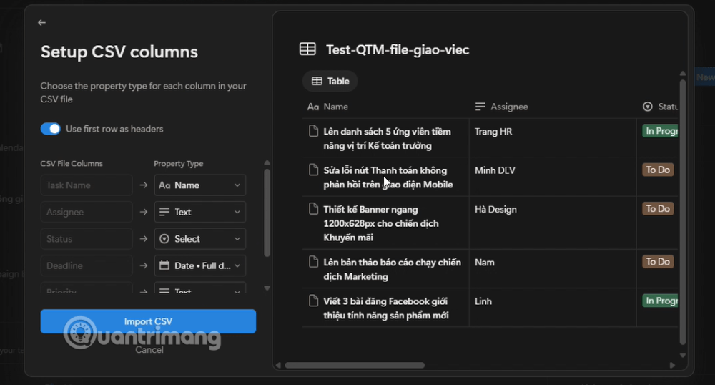Click To Do tag in Nam row
This screenshot has width=715, height=385.
click(x=658, y=261)
